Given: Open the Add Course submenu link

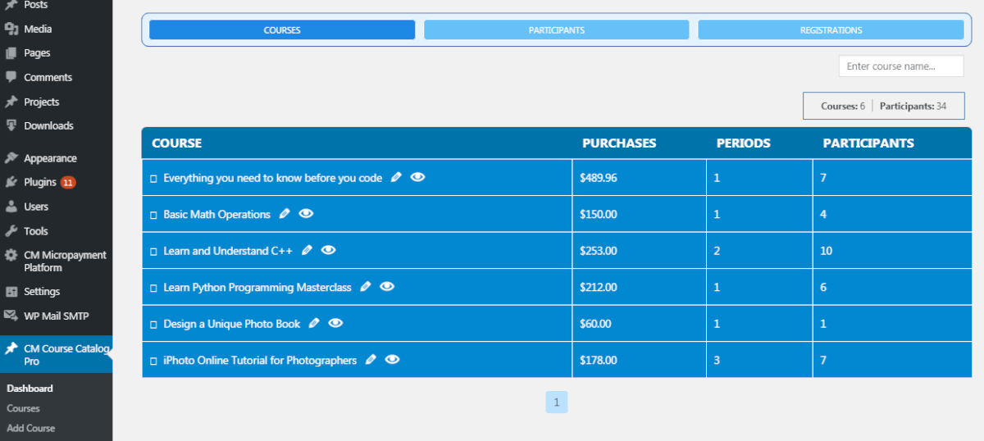Looking at the screenshot, I should pos(31,428).
